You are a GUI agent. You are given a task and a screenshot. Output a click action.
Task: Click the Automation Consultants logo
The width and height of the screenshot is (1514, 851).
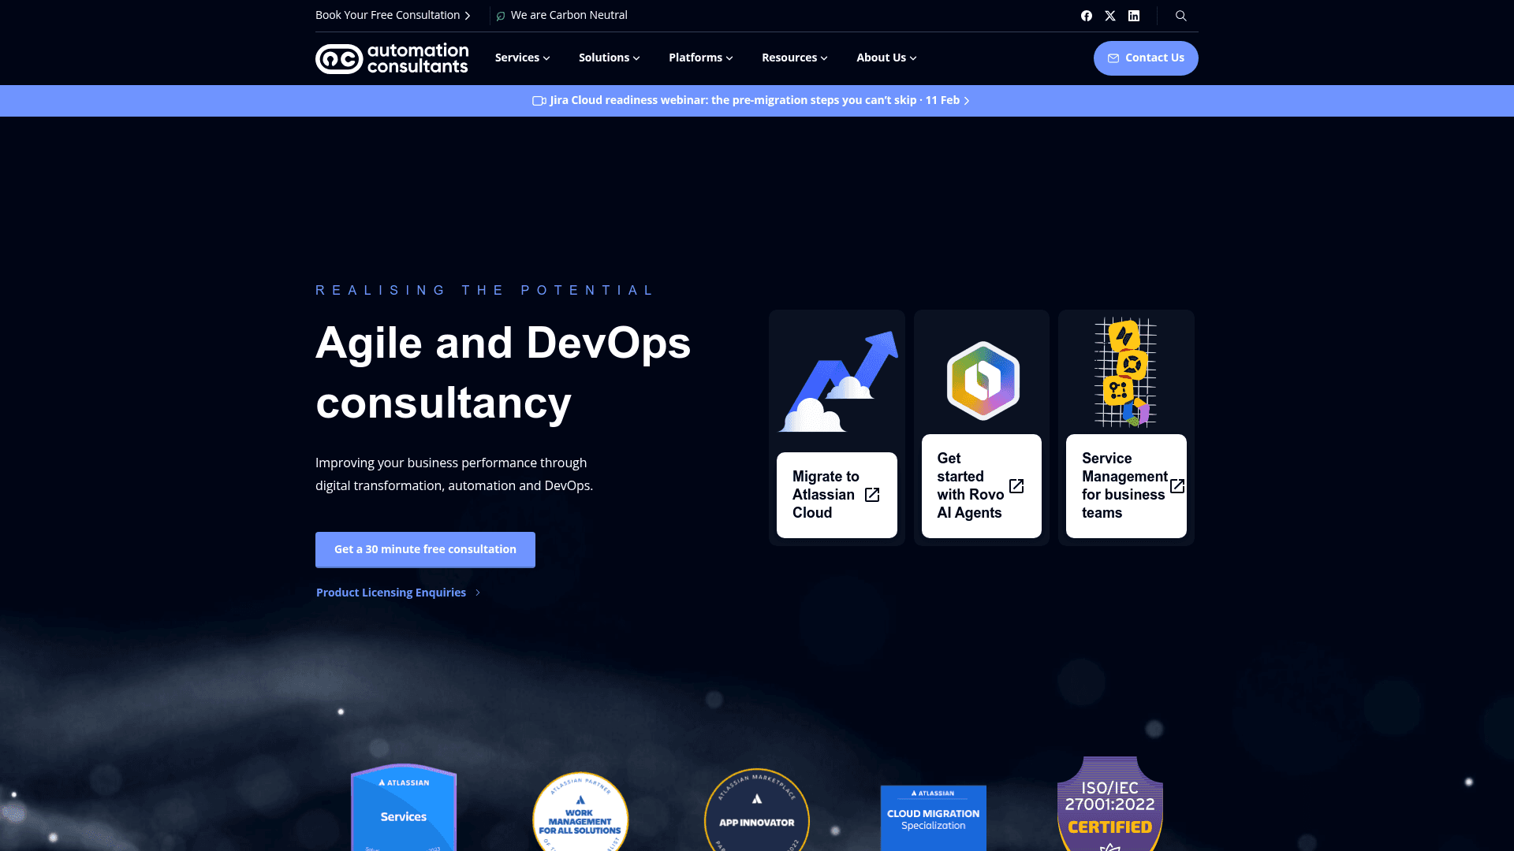(391, 58)
